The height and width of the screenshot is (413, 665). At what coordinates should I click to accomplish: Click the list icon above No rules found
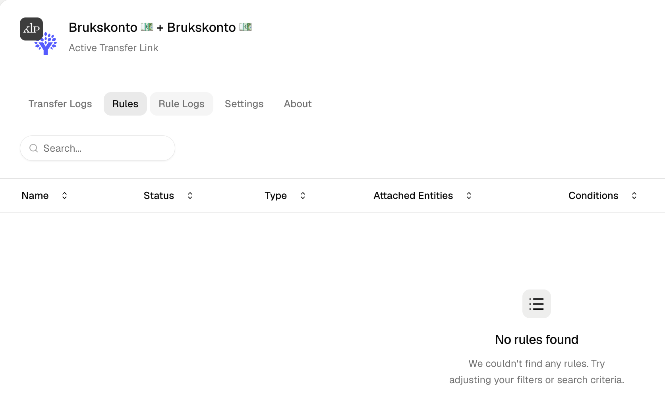pyautogui.click(x=537, y=304)
